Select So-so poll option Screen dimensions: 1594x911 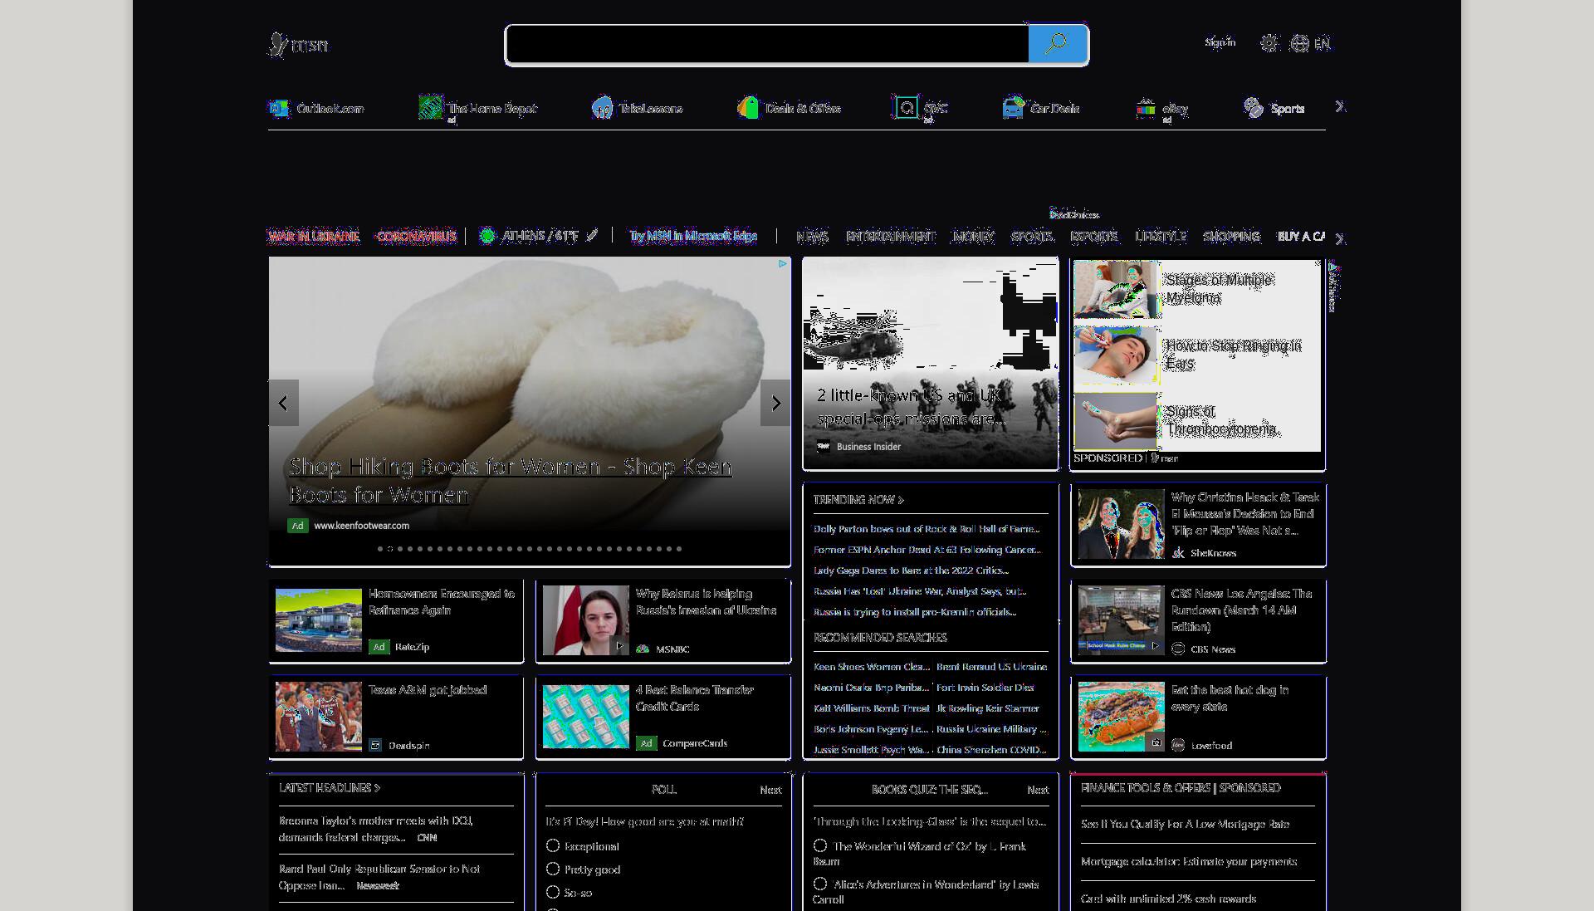(553, 892)
